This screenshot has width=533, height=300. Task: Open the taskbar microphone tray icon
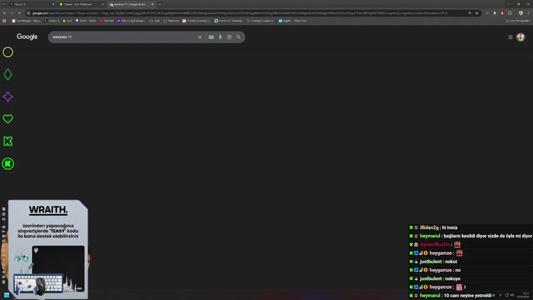[500, 295]
